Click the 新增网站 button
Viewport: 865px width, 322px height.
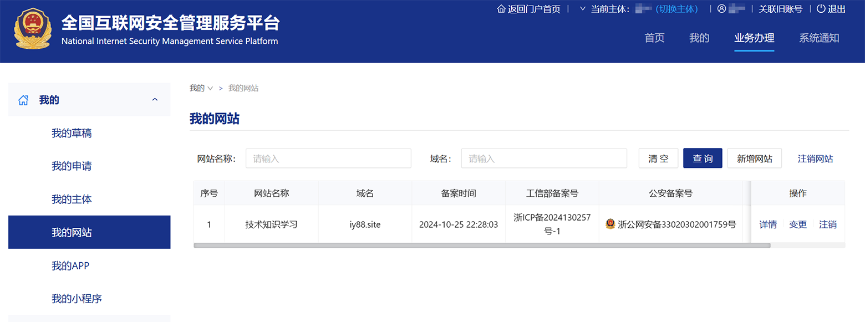point(754,159)
